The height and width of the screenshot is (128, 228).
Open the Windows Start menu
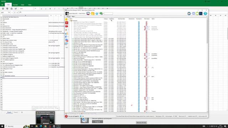[2, 126]
